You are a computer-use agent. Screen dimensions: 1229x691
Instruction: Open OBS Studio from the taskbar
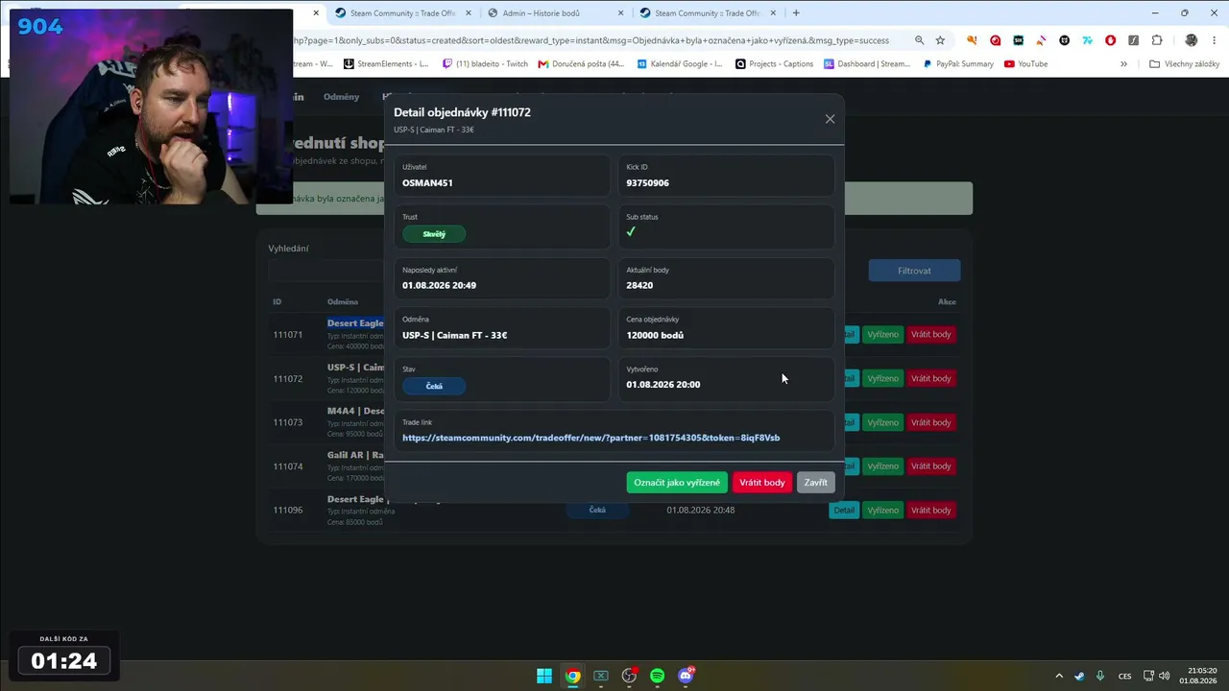[629, 676]
